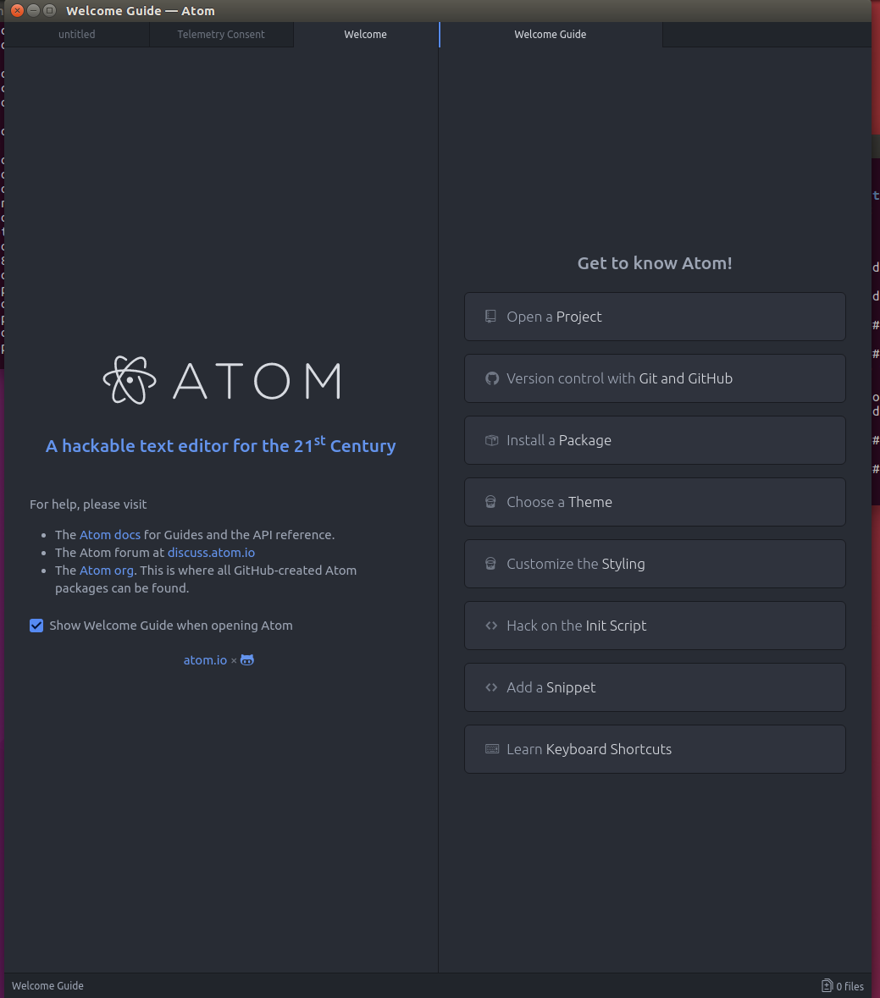
Task: Click the paint bucket icon beside Choose a Theme
Action: pyautogui.click(x=490, y=502)
